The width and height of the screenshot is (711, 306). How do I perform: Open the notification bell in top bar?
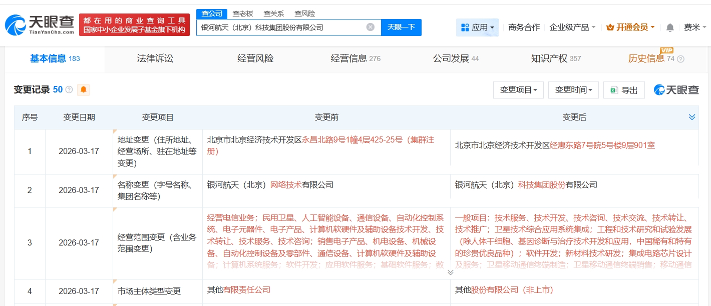tap(670, 27)
